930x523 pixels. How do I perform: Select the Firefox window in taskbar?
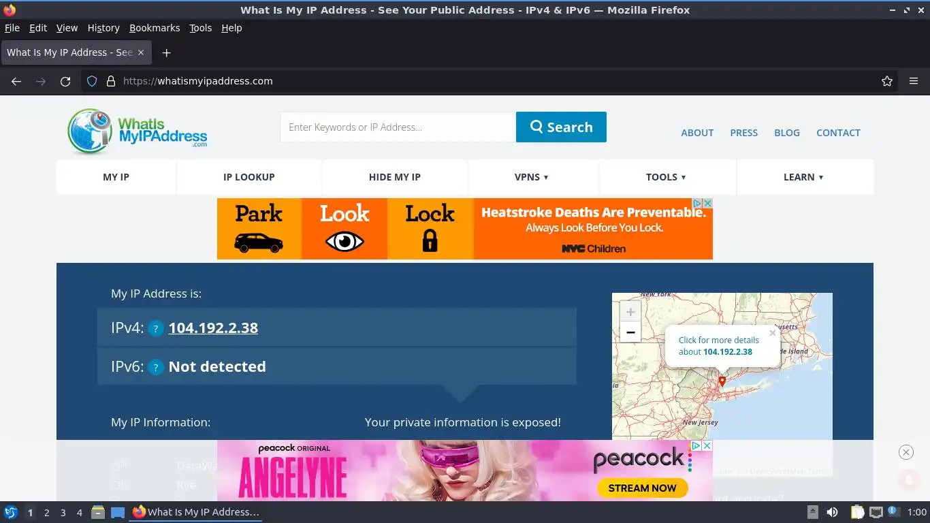click(x=196, y=512)
